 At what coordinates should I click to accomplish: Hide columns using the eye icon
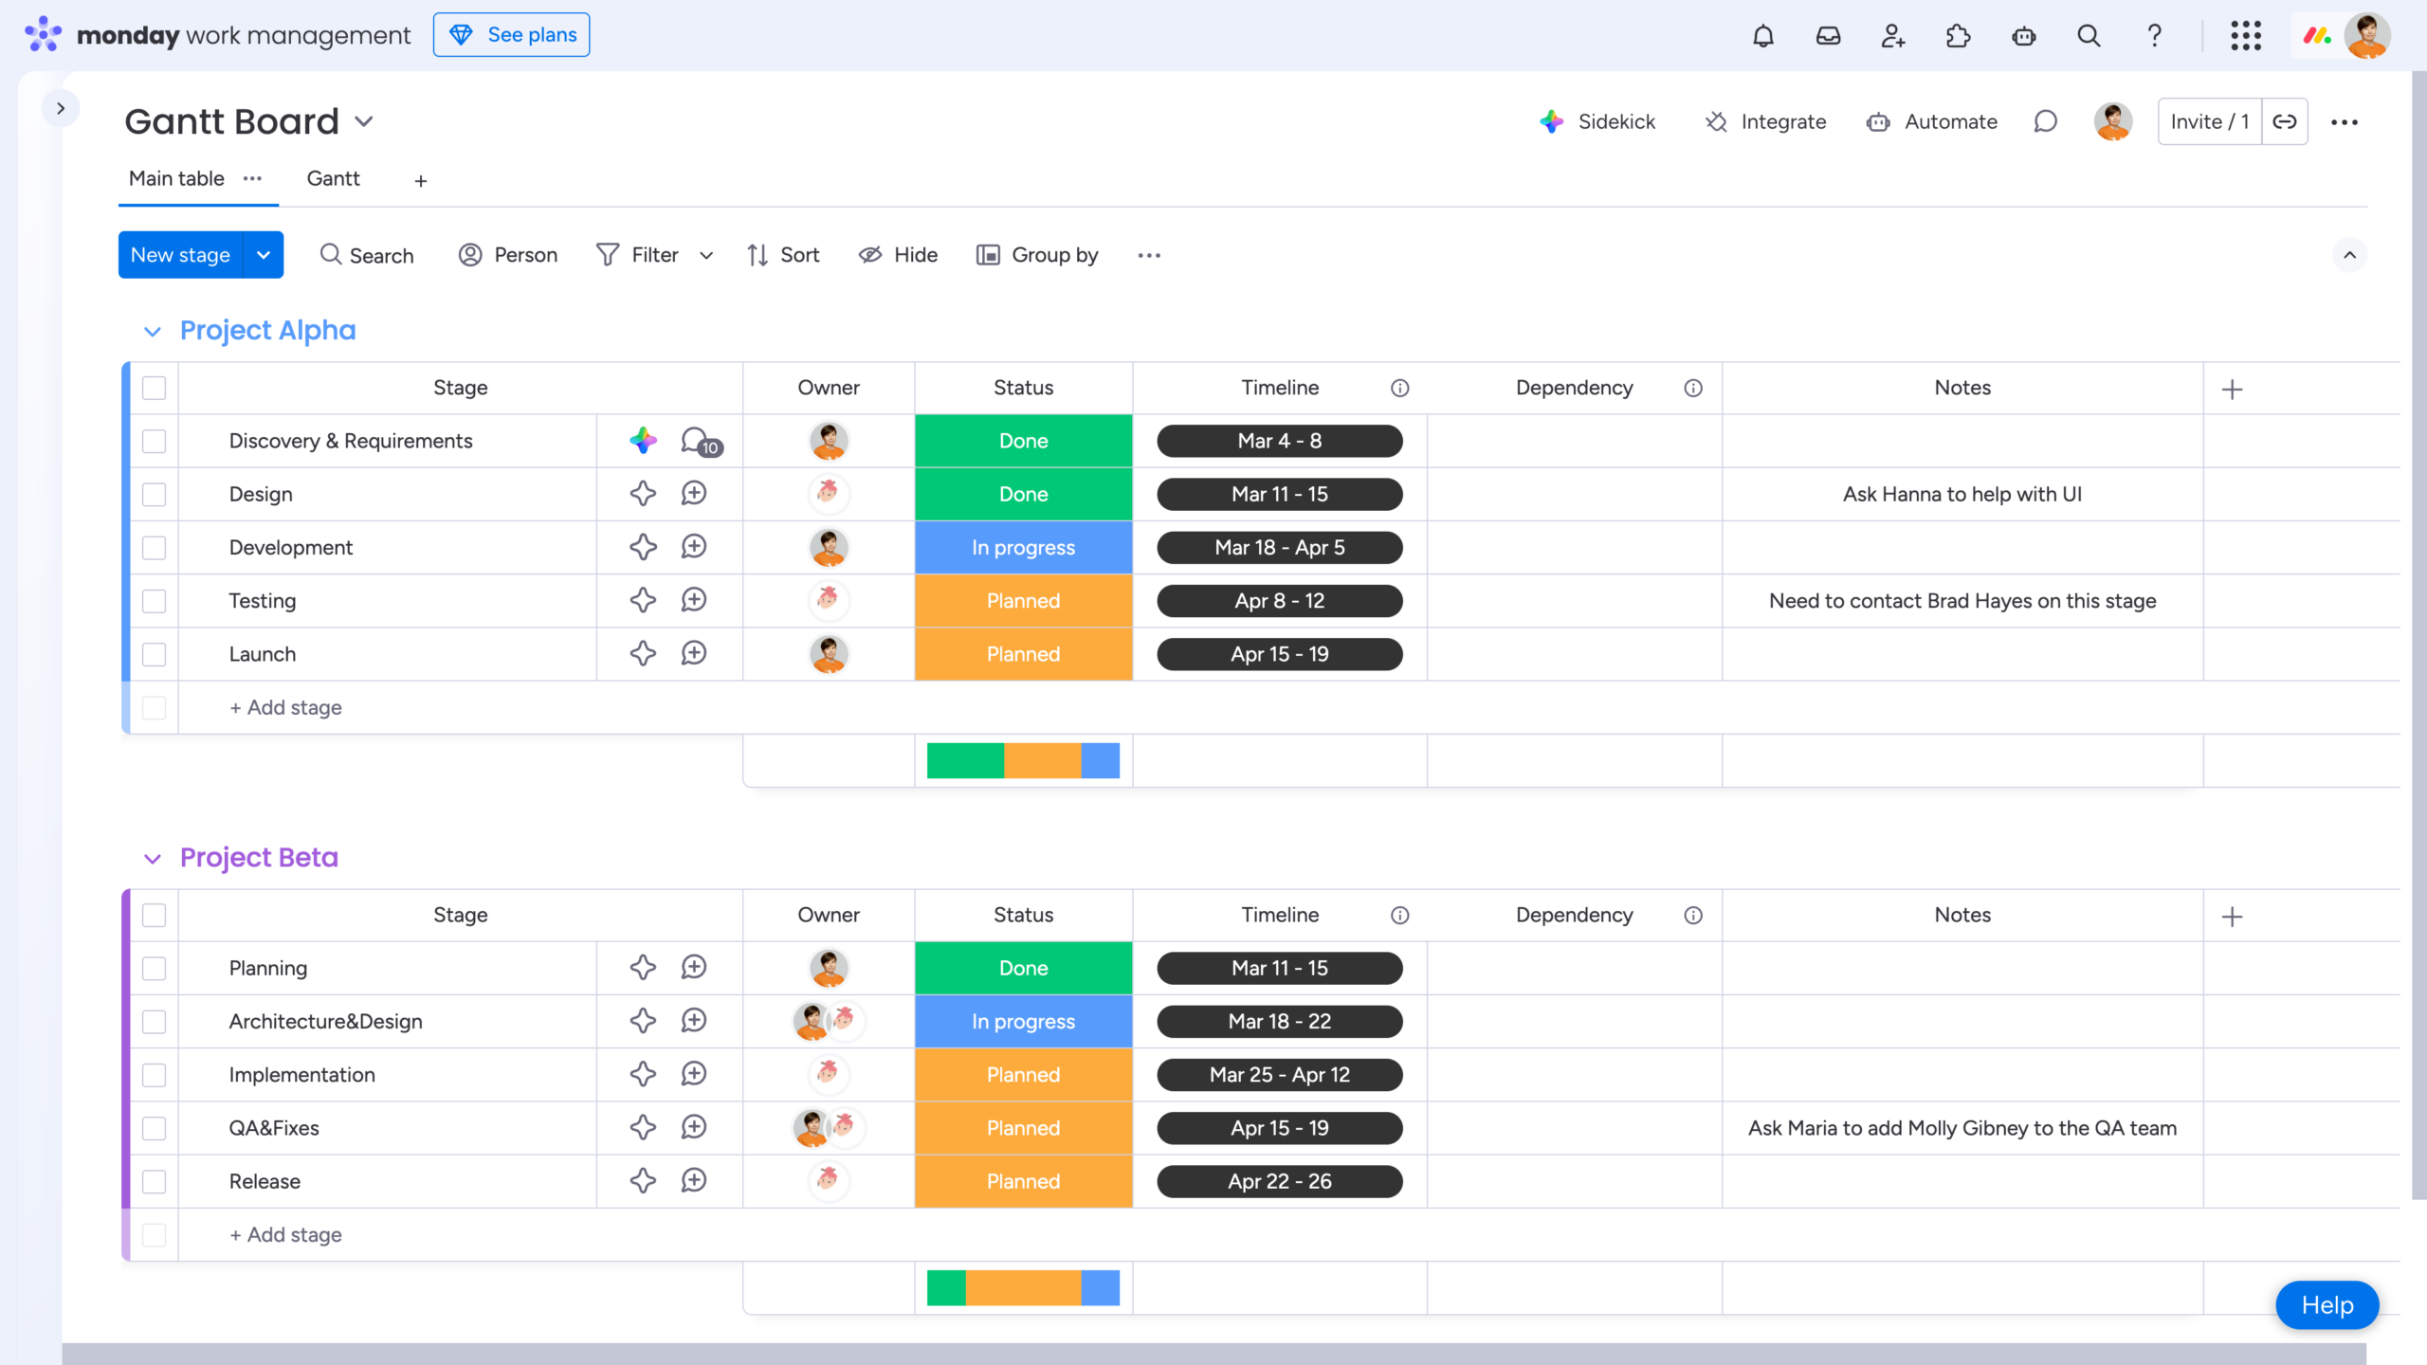897,254
